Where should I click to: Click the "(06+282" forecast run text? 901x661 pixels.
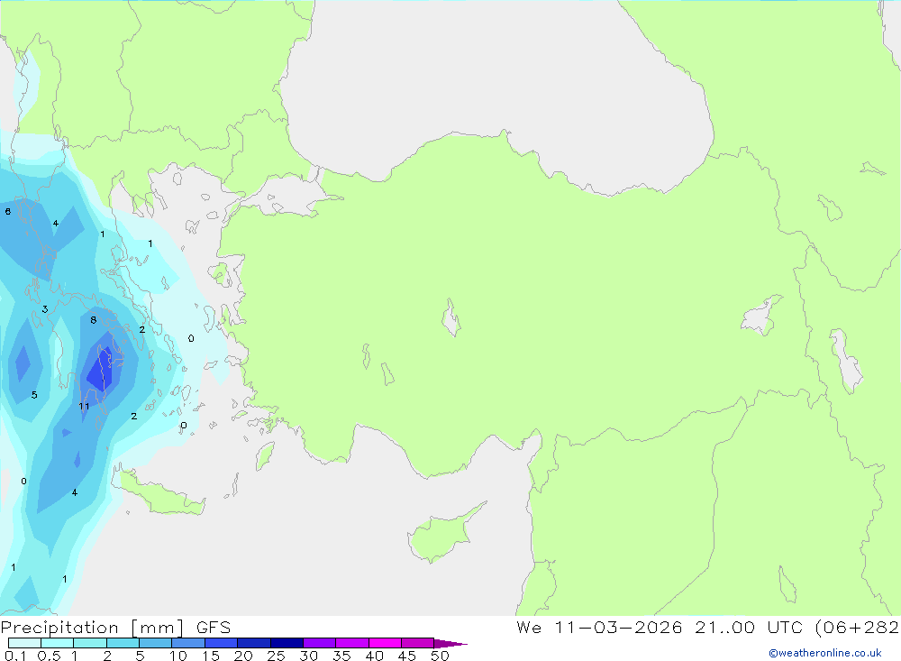tap(858, 628)
